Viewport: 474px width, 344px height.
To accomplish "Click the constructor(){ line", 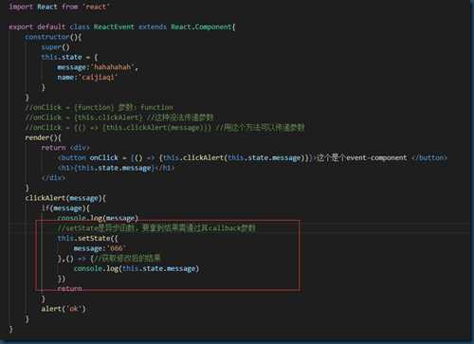I will [x=53, y=37].
